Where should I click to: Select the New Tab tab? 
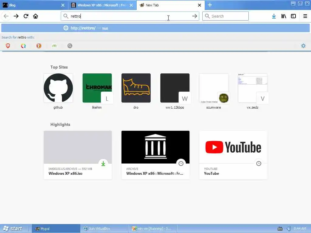(171, 5)
